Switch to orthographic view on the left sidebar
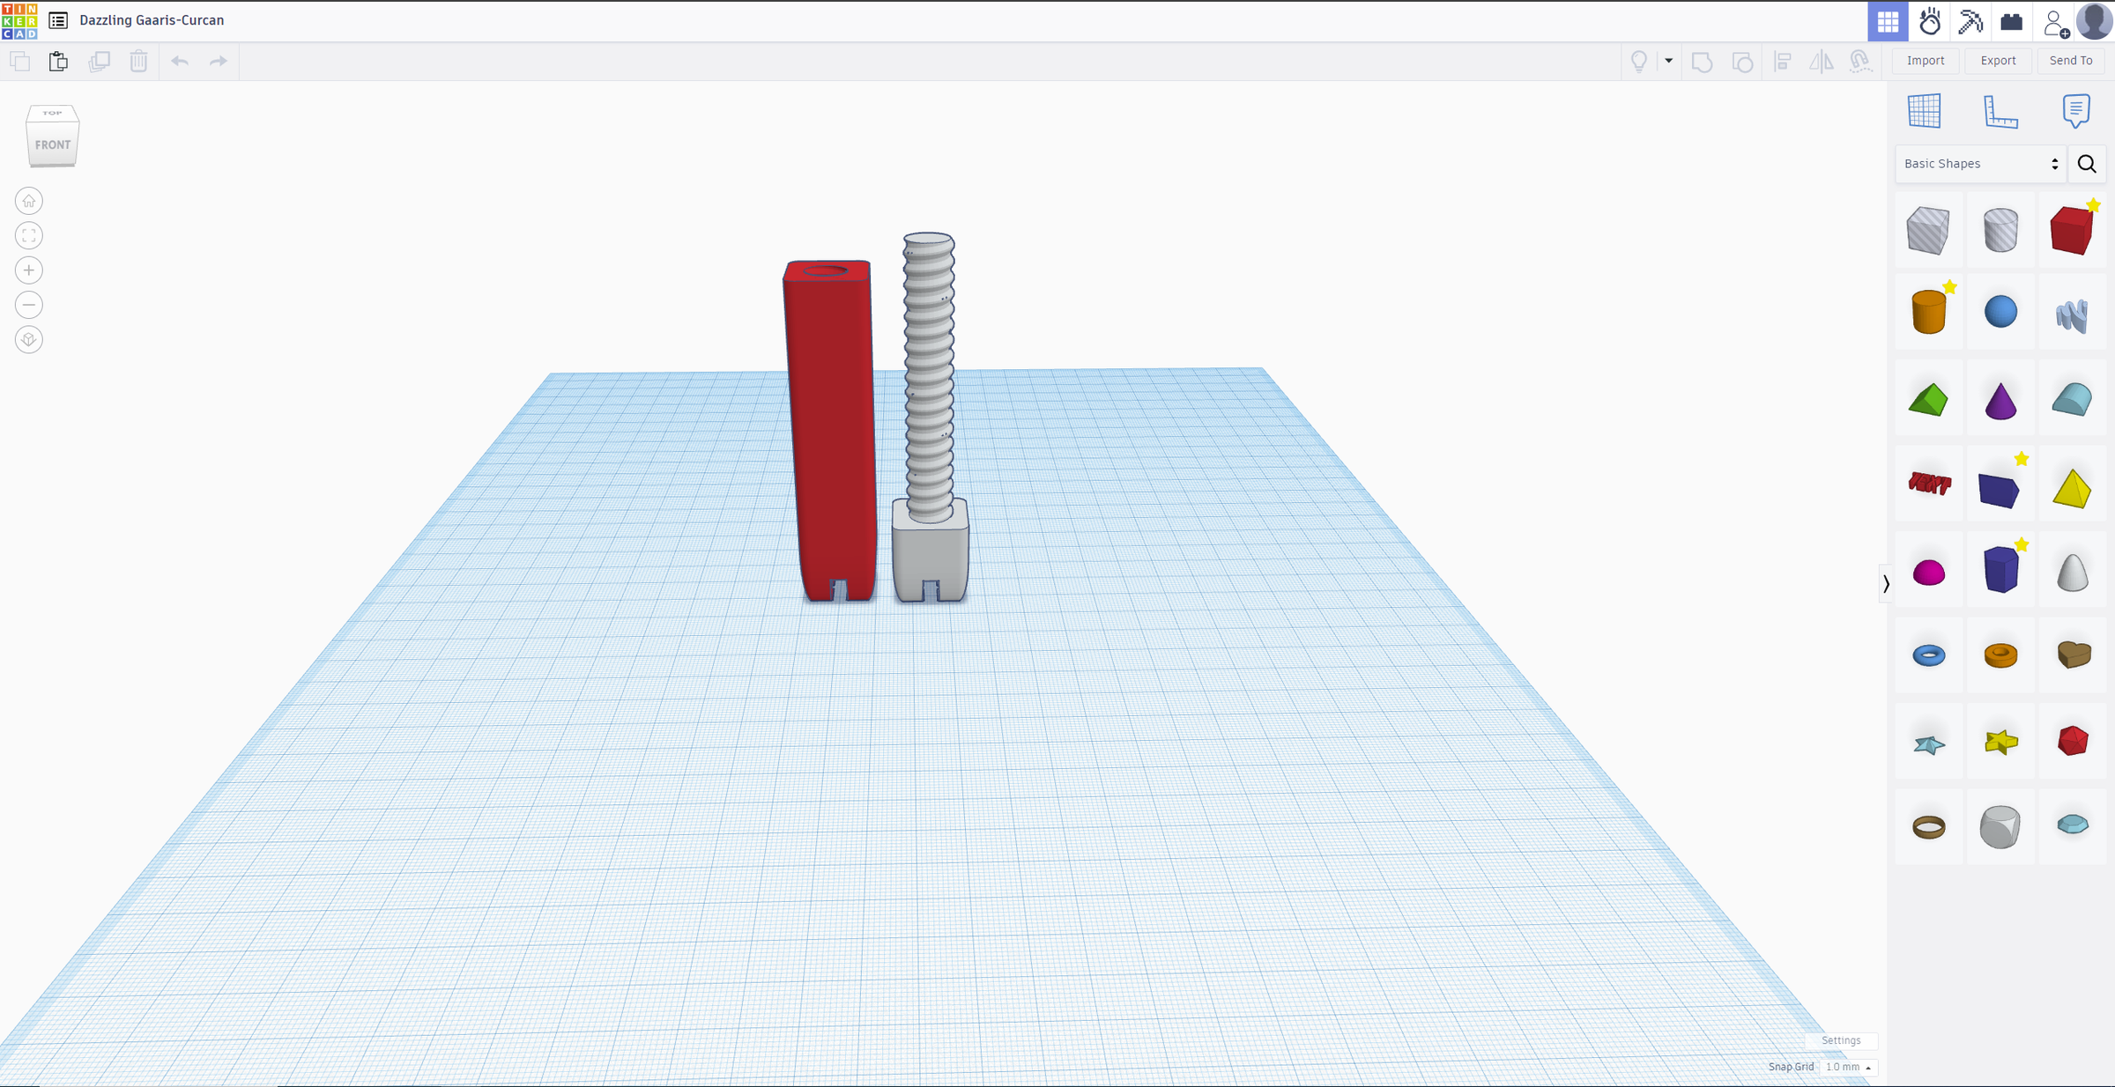The image size is (2115, 1087). [x=29, y=339]
